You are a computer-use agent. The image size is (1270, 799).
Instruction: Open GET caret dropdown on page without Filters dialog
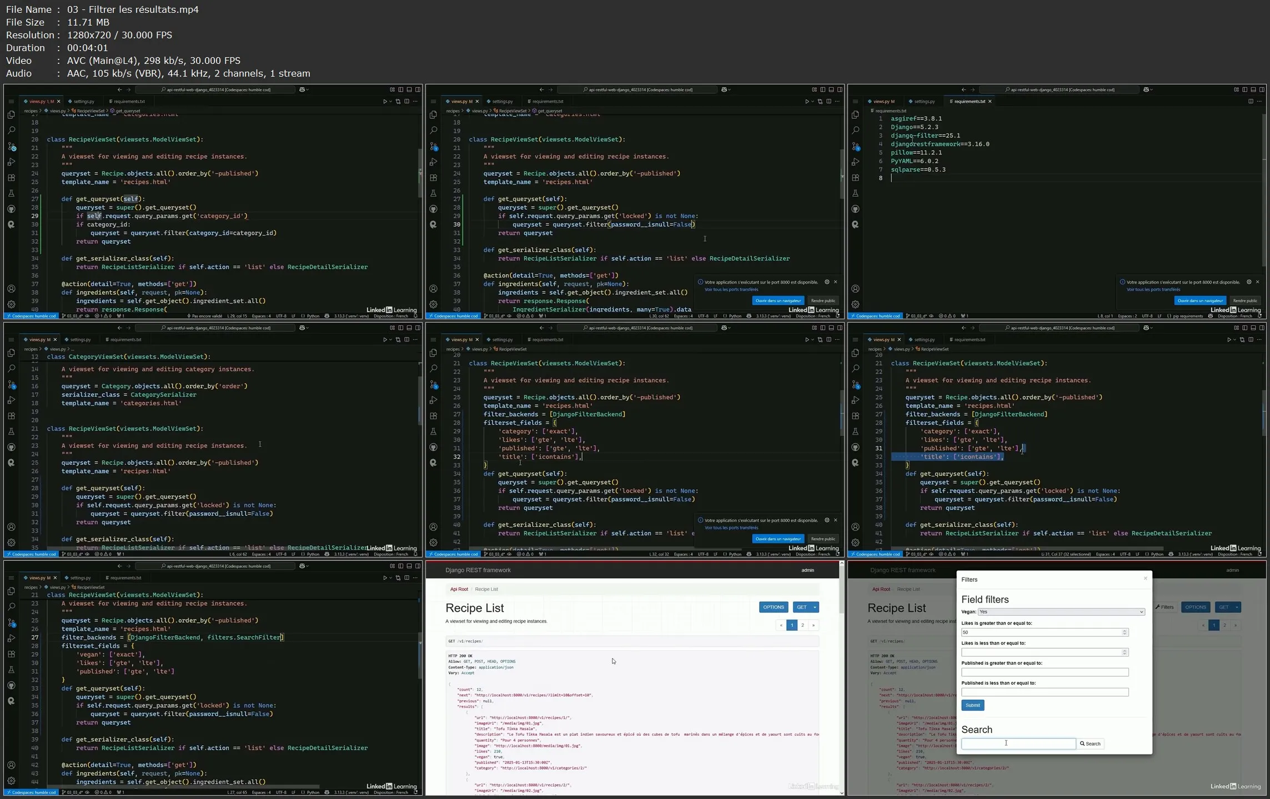click(815, 607)
